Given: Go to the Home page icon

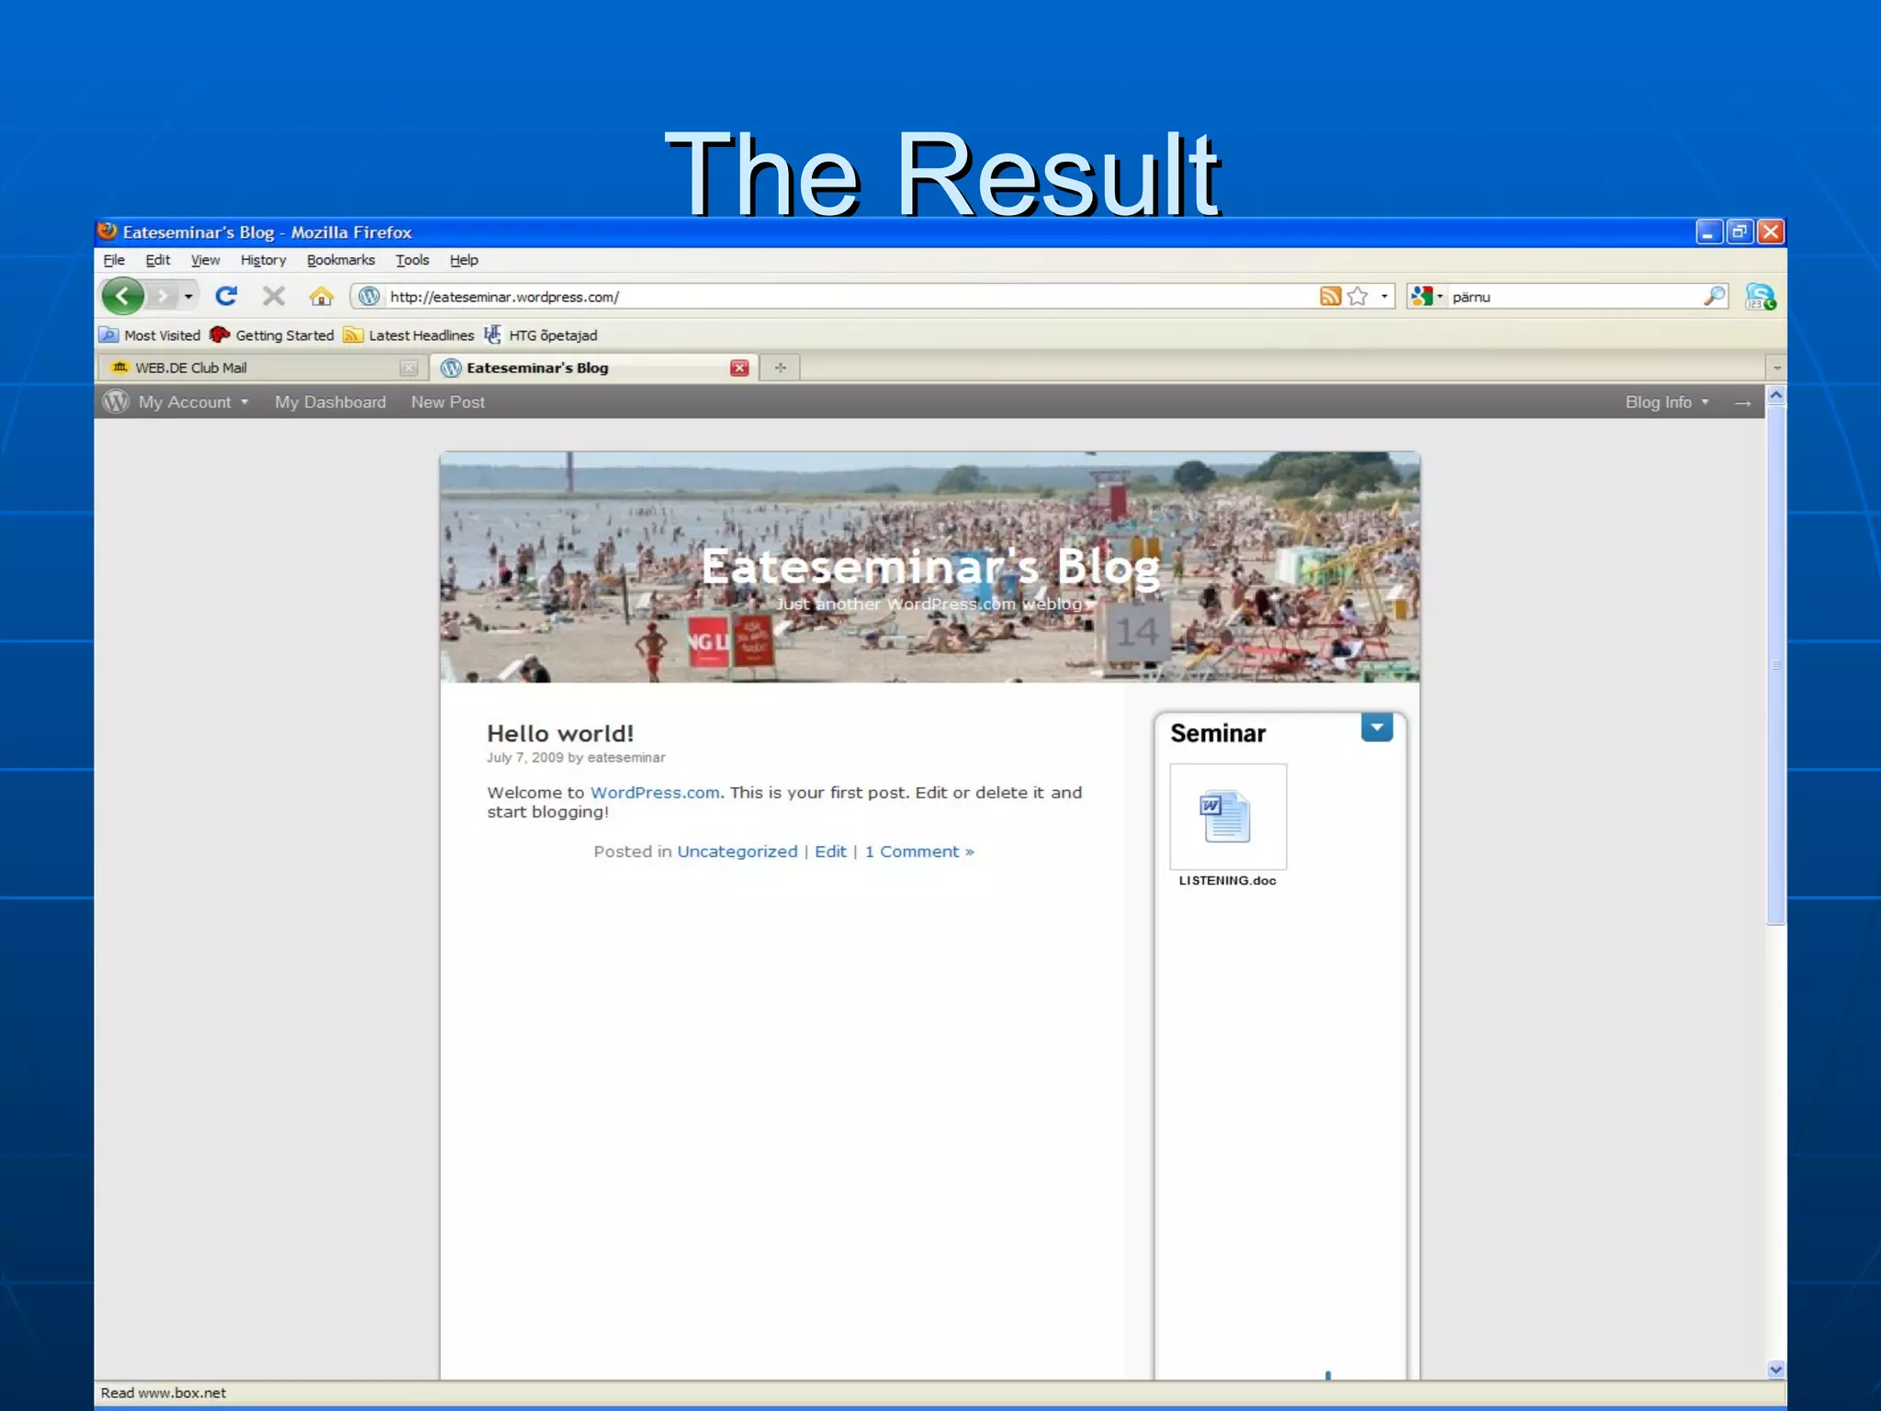Looking at the screenshot, I should coord(321,296).
